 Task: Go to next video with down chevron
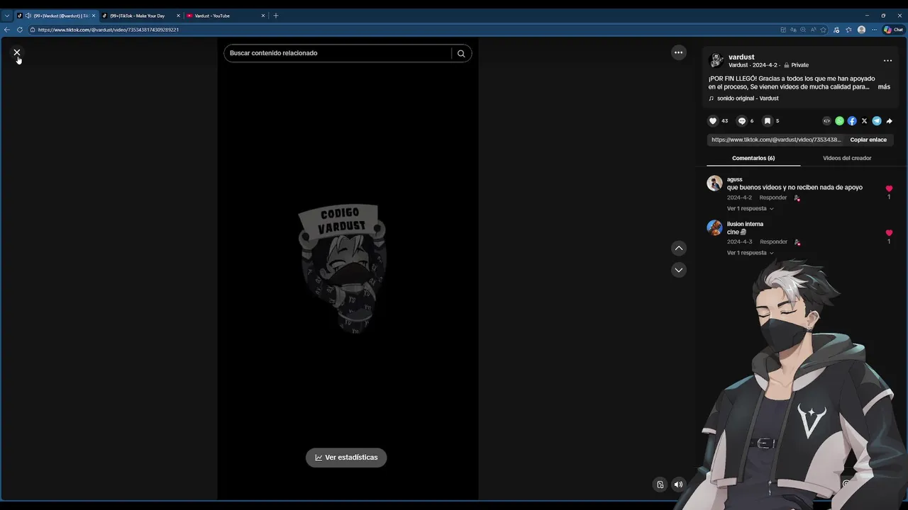tap(679, 270)
